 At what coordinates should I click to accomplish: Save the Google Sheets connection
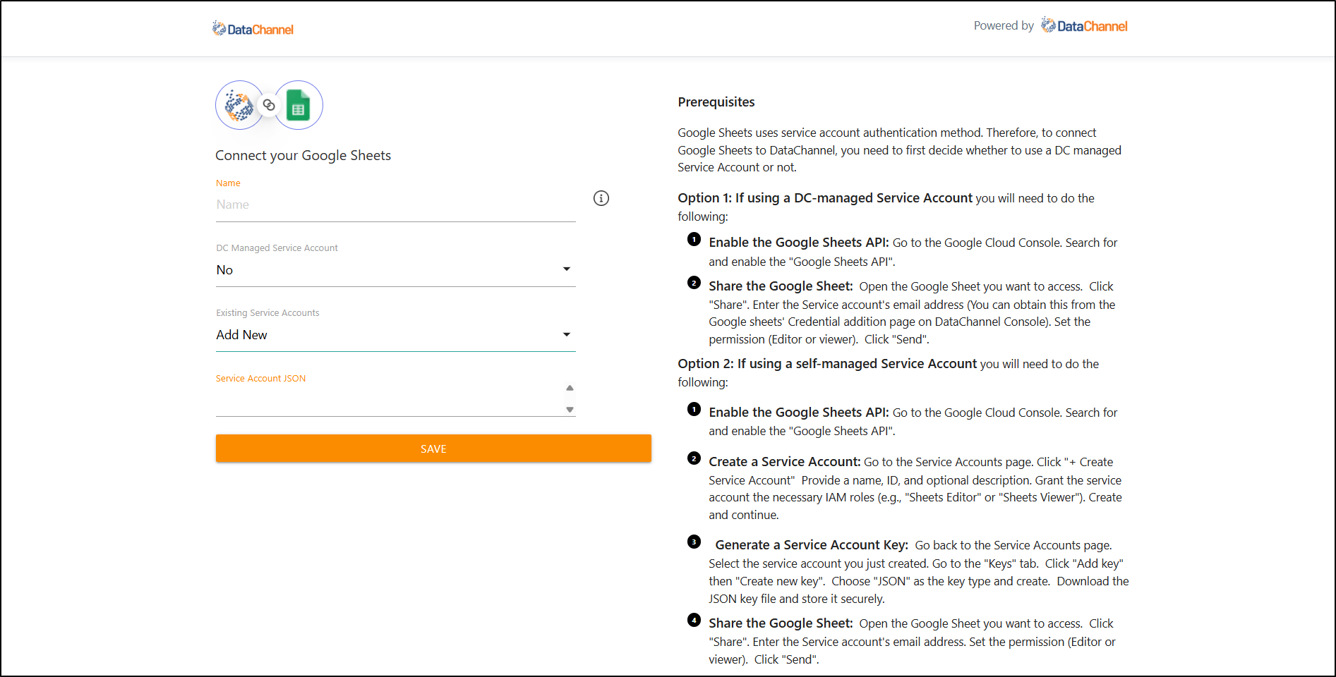pyautogui.click(x=433, y=449)
